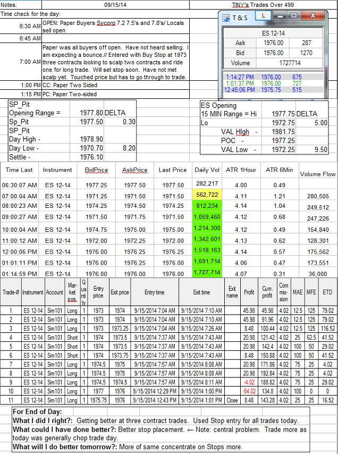Viewport: 338px width, 454px height.
Task: Select the green Daily Vol cell 812,234
Action: (207, 206)
